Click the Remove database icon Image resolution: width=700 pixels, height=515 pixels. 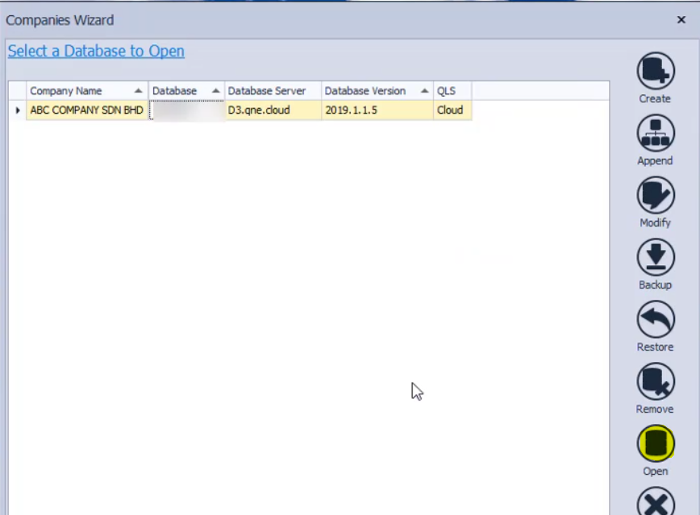[656, 381]
